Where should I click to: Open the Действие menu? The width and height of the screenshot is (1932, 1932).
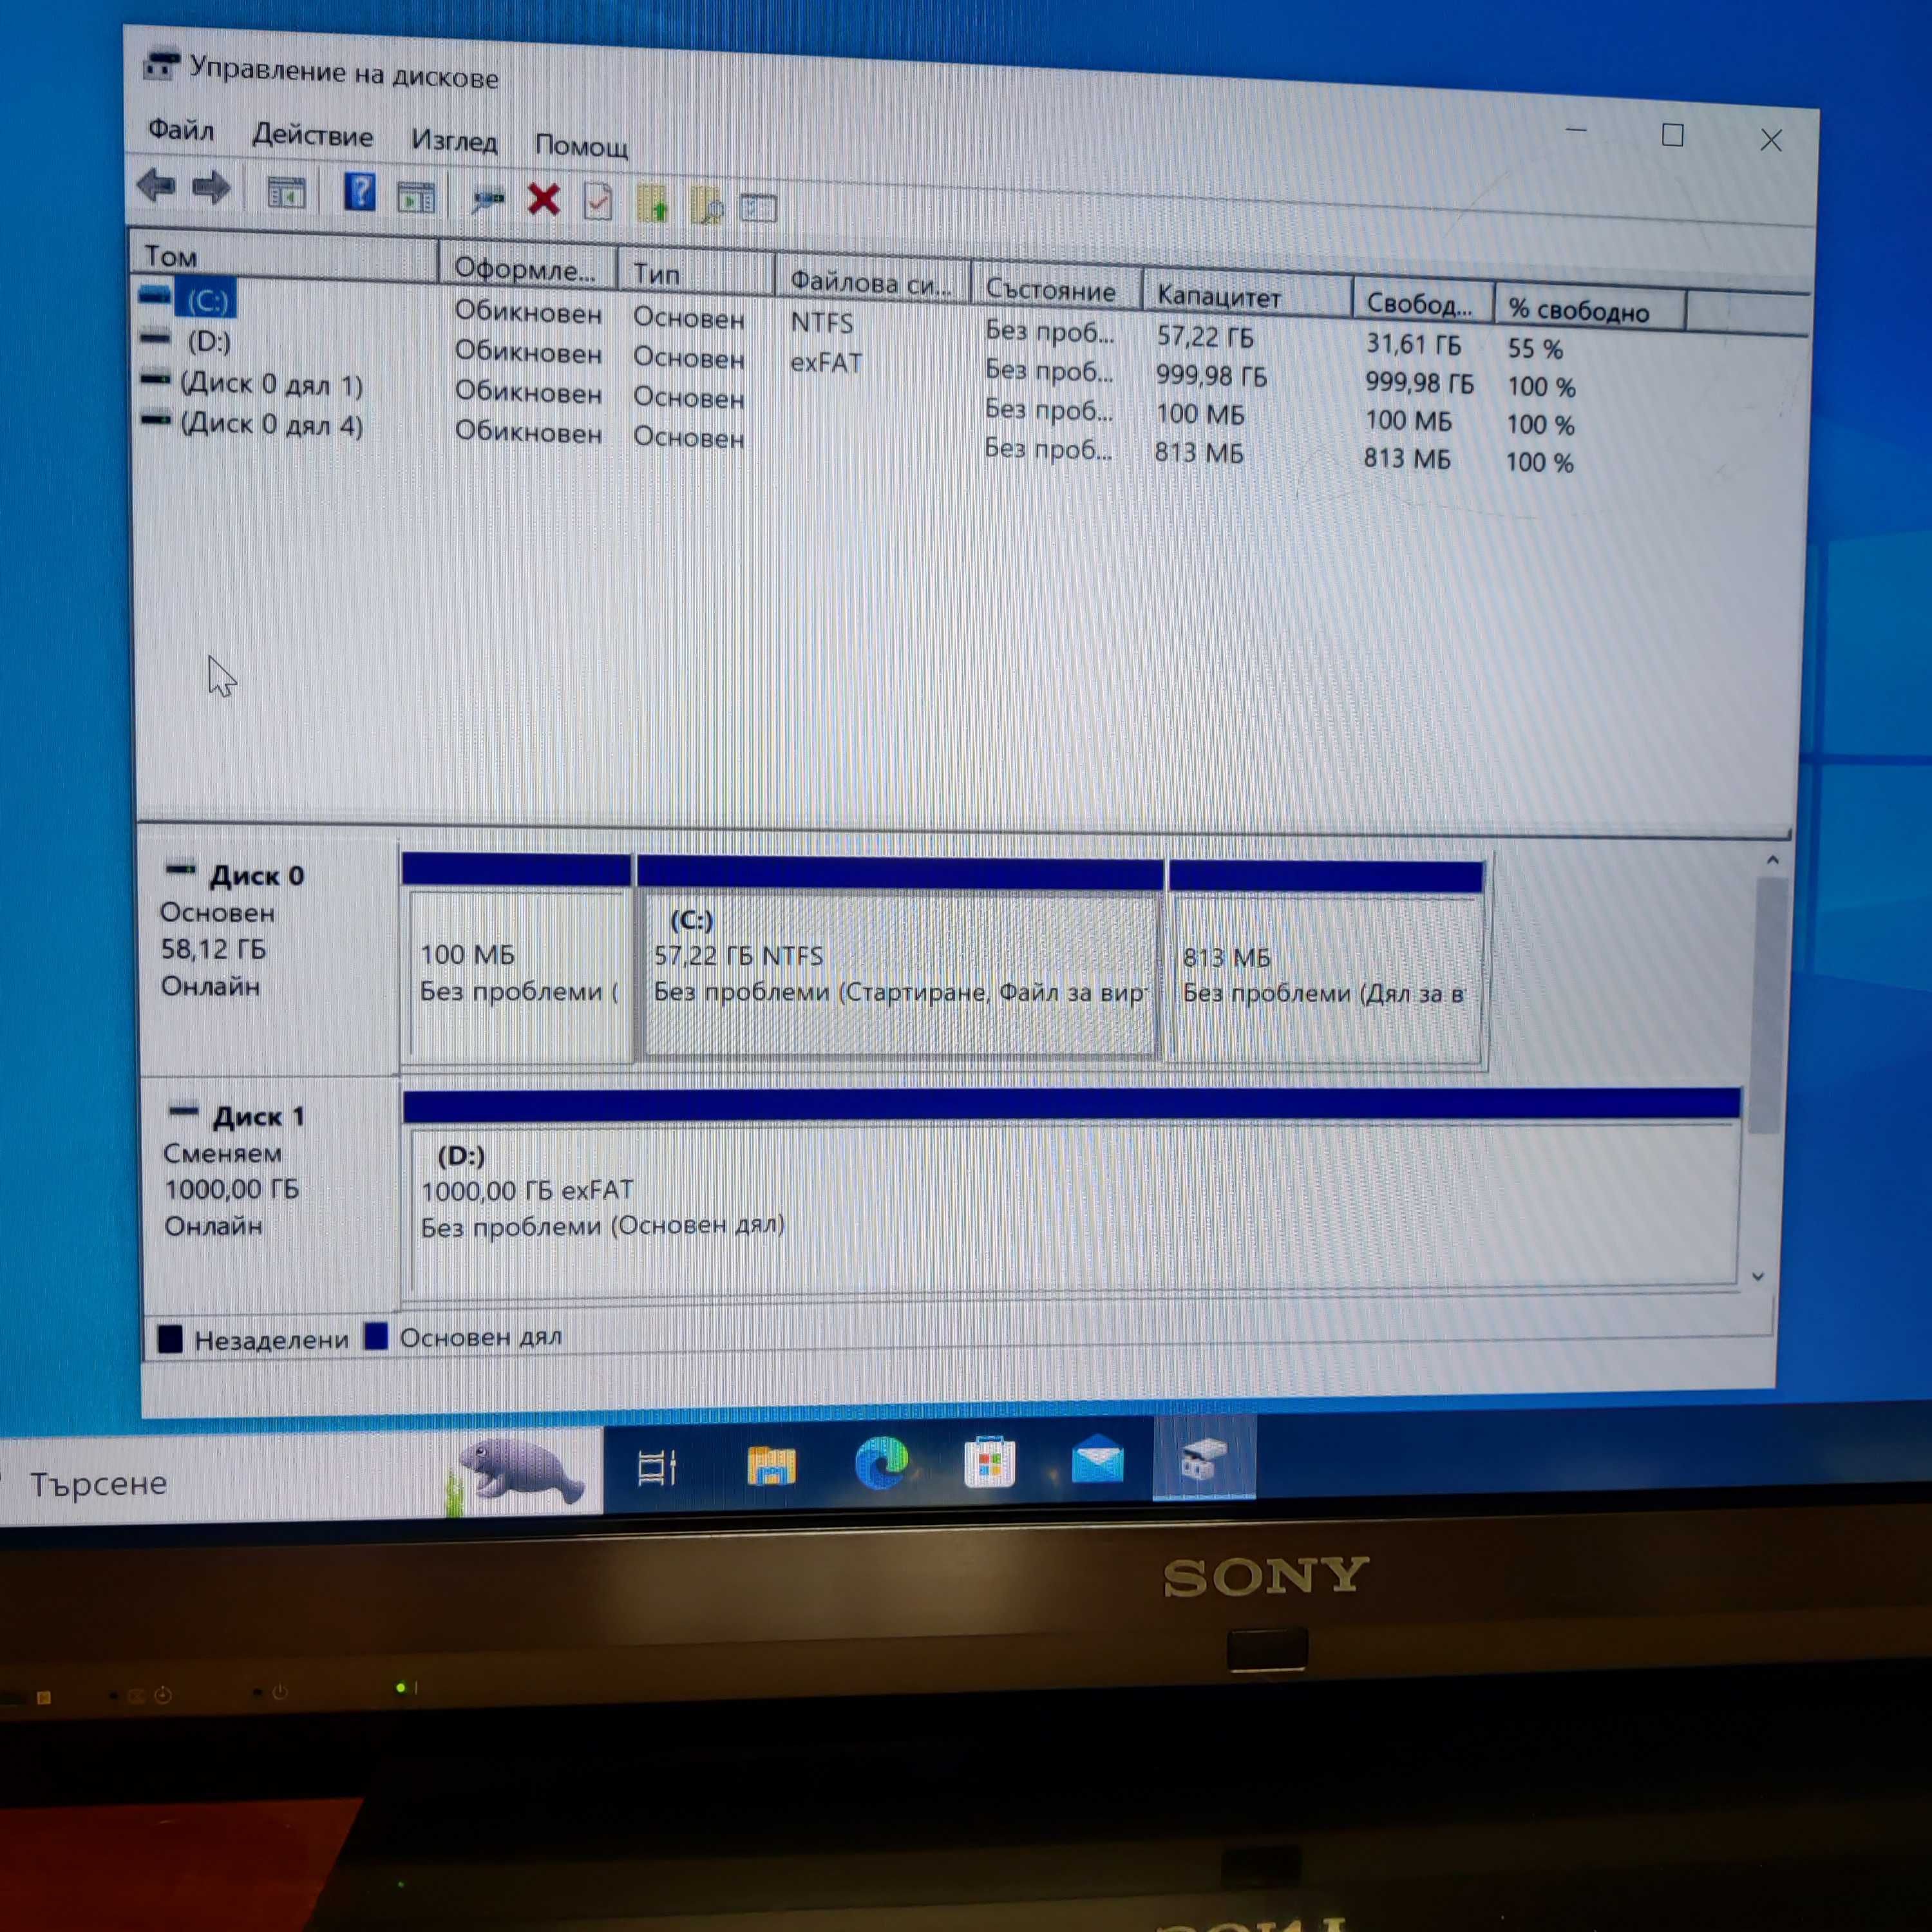click(x=312, y=135)
